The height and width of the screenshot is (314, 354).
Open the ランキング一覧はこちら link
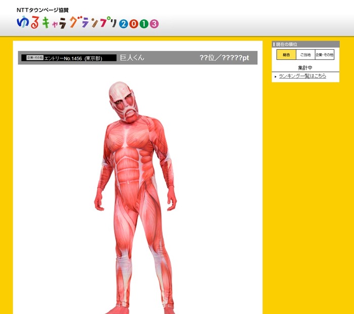(x=302, y=76)
